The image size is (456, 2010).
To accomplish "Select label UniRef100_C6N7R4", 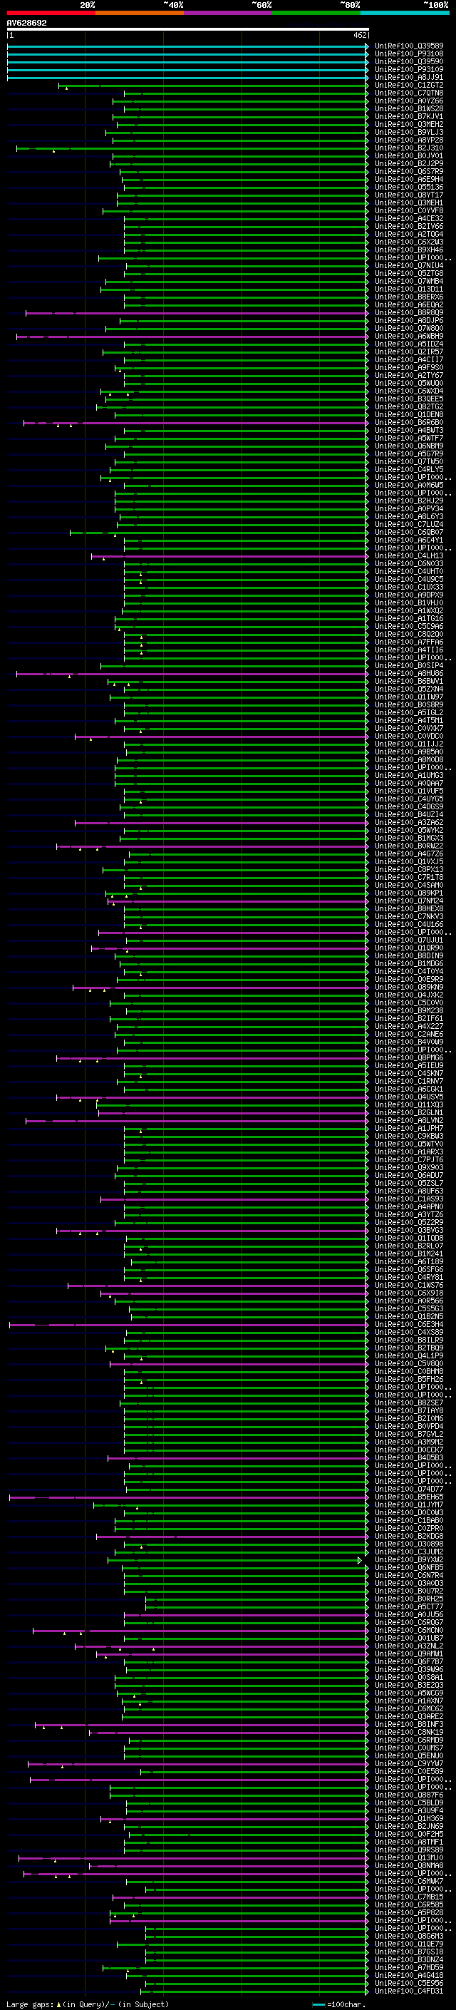I will pyautogui.click(x=409, y=1575).
